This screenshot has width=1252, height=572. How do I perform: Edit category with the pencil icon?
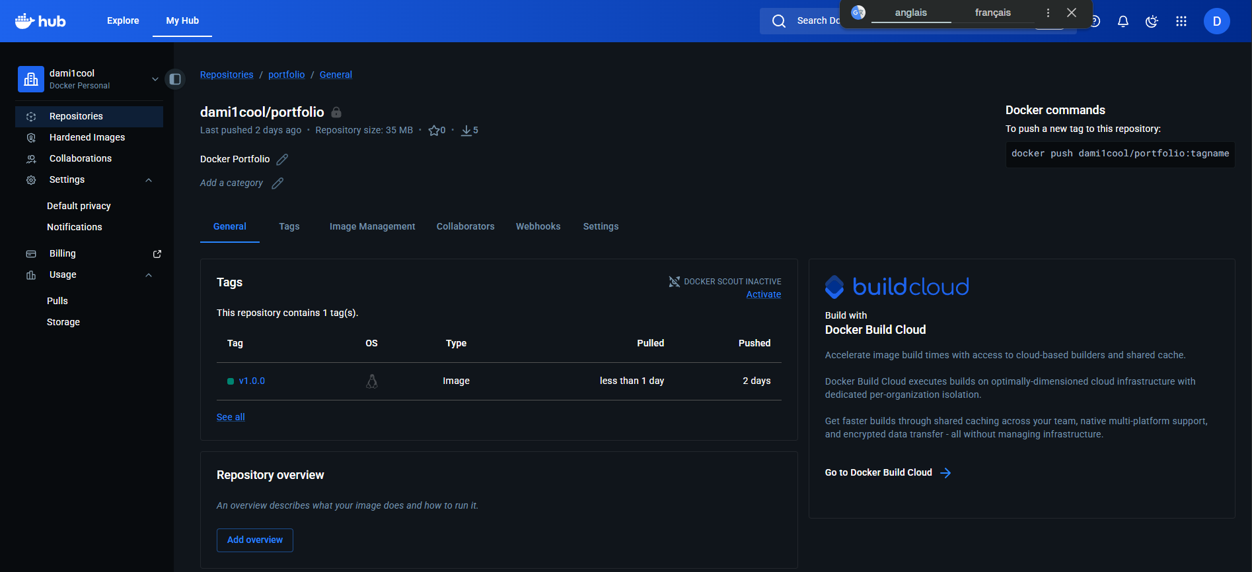pos(277,183)
